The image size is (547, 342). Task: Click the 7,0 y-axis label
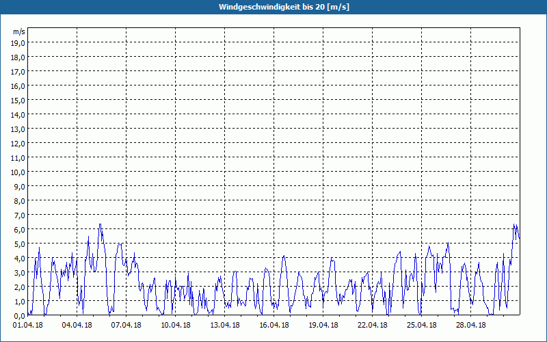[x=19, y=215]
